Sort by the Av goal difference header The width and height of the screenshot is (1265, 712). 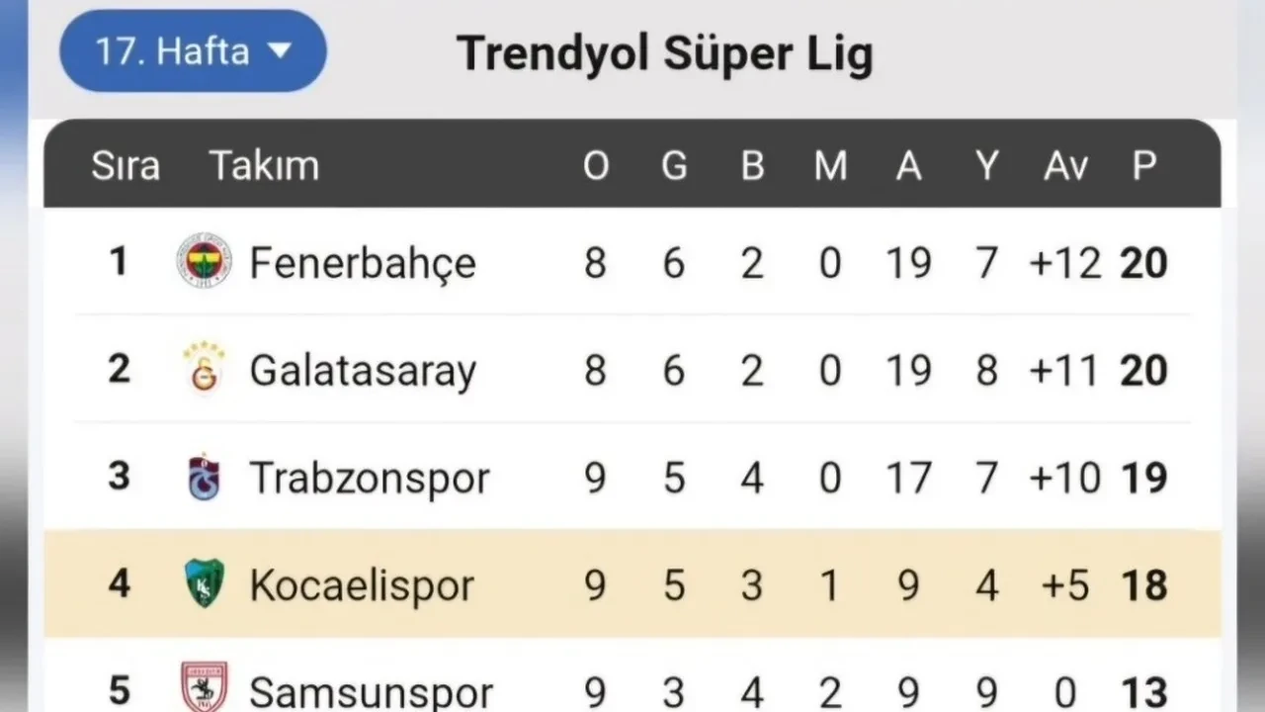(1065, 165)
